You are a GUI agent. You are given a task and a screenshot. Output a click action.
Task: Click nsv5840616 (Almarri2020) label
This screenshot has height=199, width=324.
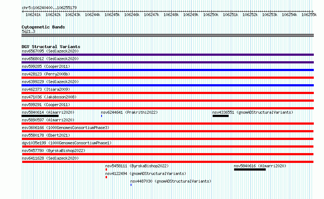260,166
